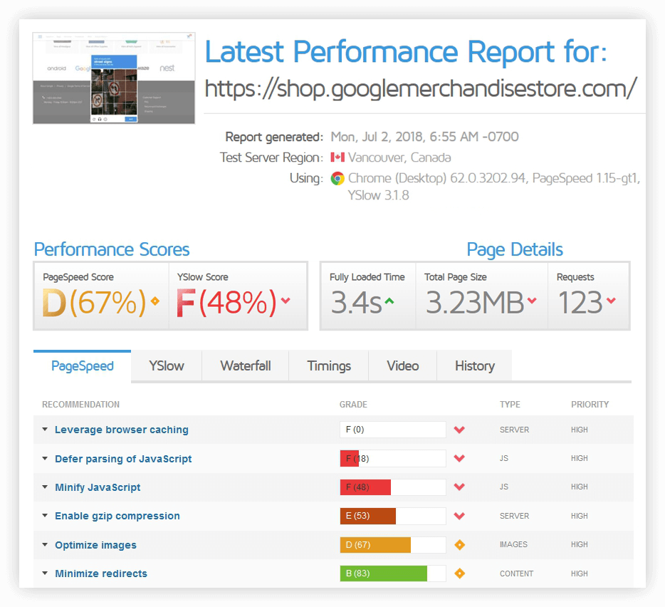Click orange diamond for Minimize redirects
665x607 pixels.
click(x=459, y=574)
